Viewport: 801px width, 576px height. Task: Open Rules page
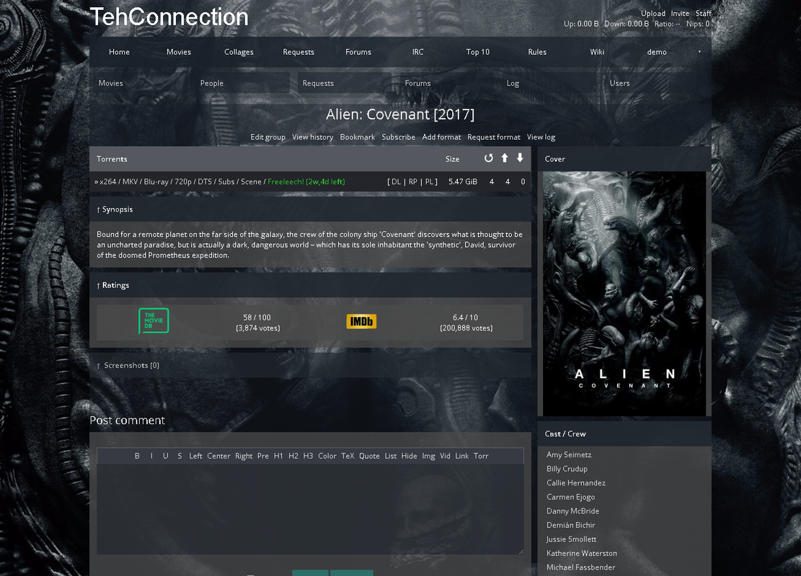(x=537, y=52)
